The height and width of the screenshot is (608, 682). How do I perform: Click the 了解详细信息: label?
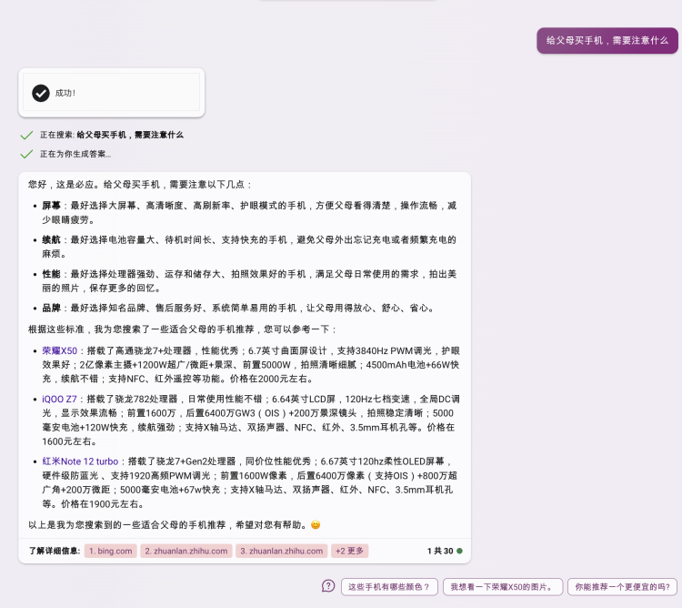[x=55, y=551]
